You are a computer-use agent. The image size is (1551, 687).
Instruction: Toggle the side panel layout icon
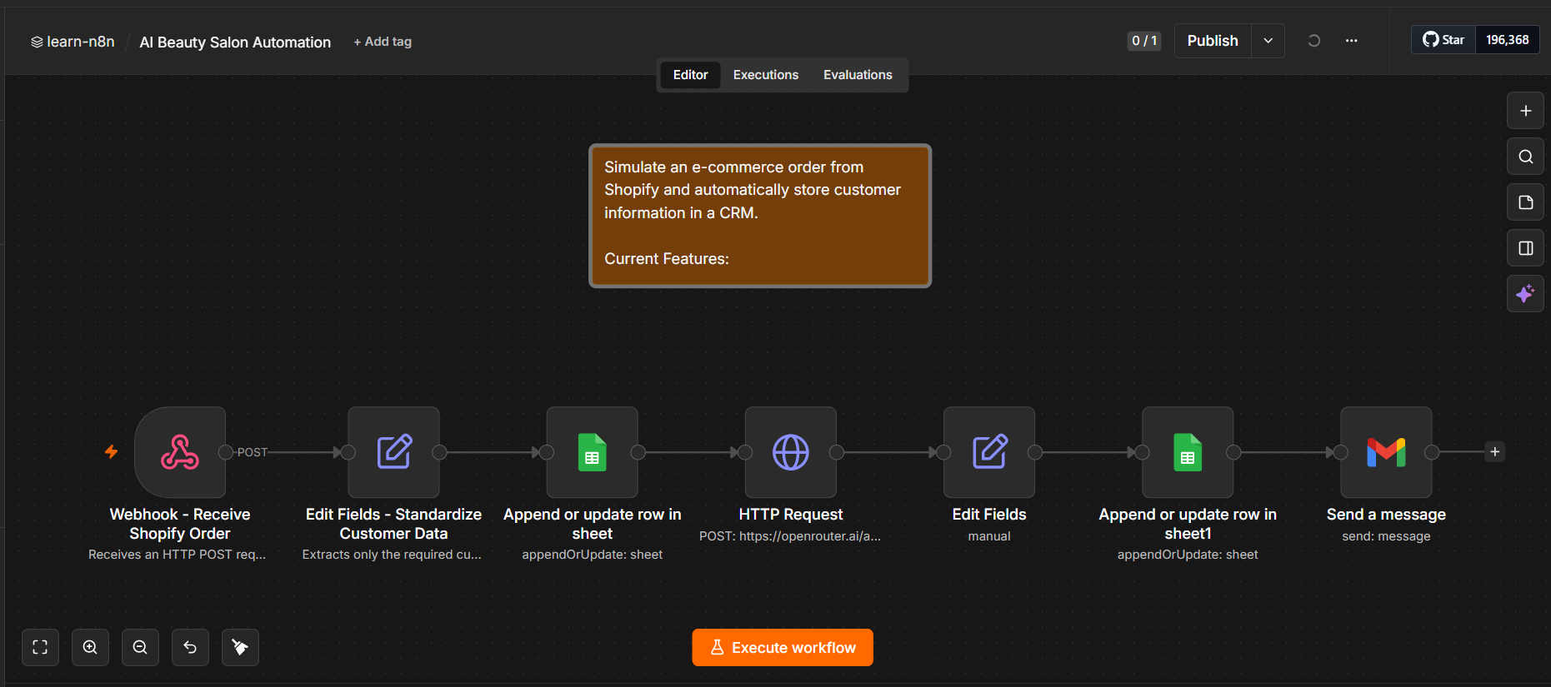(1525, 248)
